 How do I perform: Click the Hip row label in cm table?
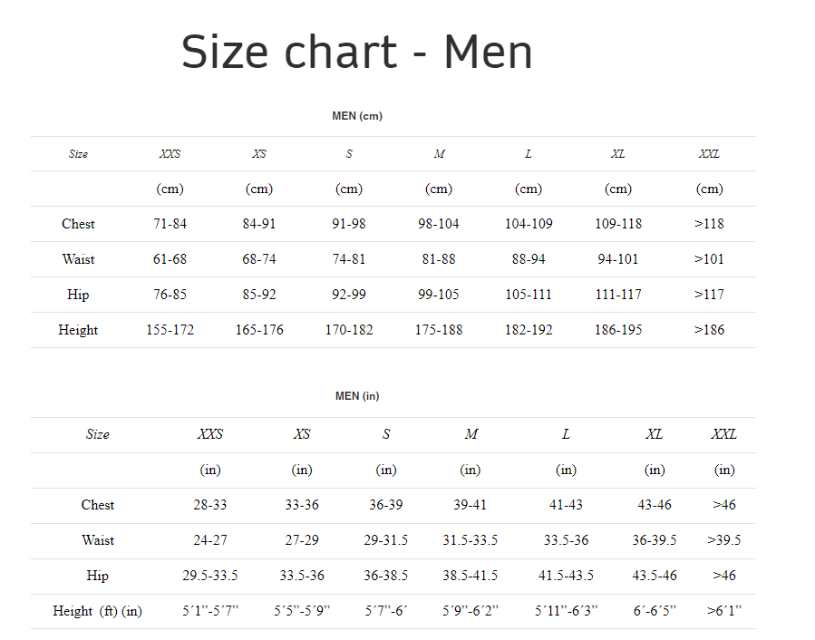click(x=78, y=295)
